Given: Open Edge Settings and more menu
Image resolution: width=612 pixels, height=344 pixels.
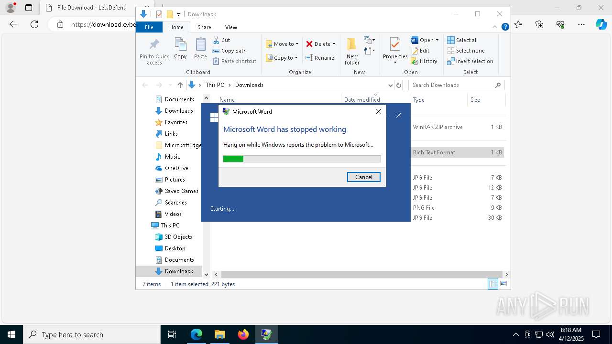Looking at the screenshot, I should [x=581, y=24].
